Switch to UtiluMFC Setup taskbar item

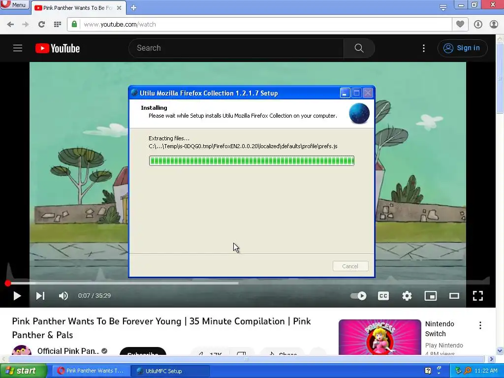[170, 371]
